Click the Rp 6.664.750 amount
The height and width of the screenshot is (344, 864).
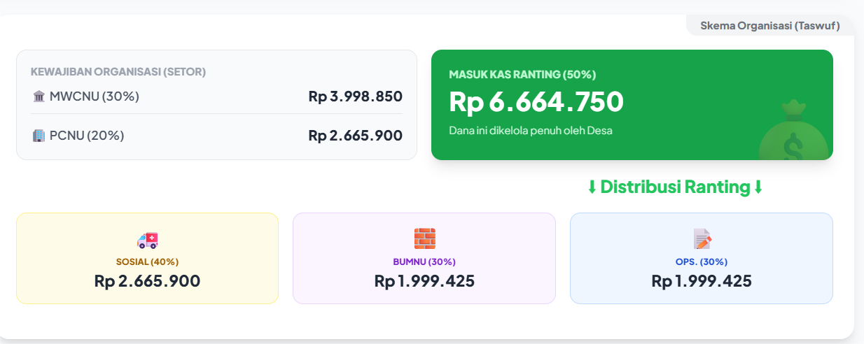[x=536, y=102]
